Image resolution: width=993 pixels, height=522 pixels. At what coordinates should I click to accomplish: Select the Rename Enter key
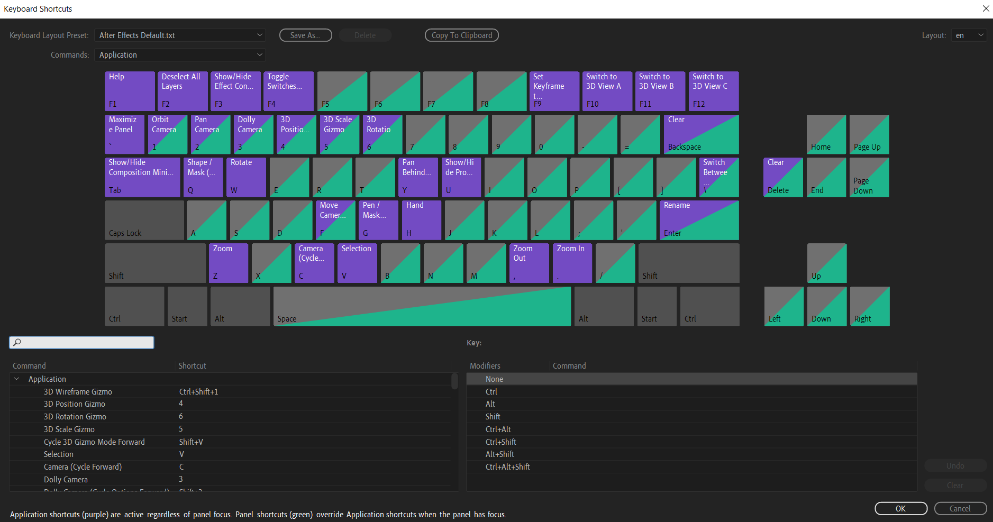[x=699, y=220]
